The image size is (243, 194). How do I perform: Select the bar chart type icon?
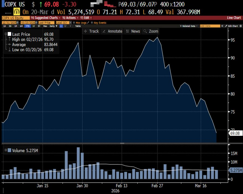point(65,26)
